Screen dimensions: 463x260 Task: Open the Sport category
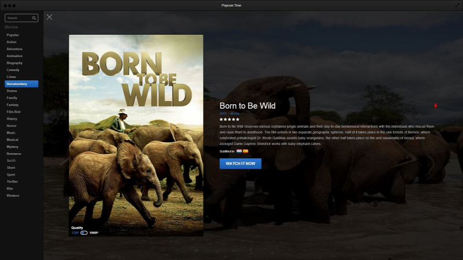[x=11, y=174]
